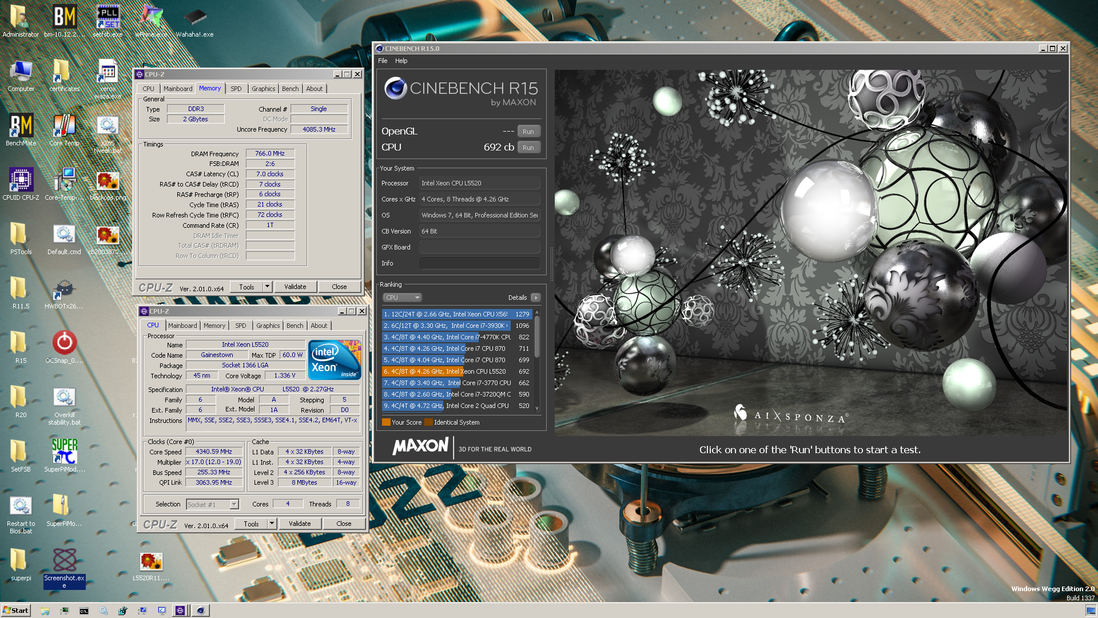
Task: Switch to Cinebench taskbar button
Action: pyautogui.click(x=200, y=611)
